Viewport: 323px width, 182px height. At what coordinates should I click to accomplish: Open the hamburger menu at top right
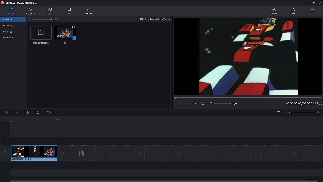coord(312,11)
